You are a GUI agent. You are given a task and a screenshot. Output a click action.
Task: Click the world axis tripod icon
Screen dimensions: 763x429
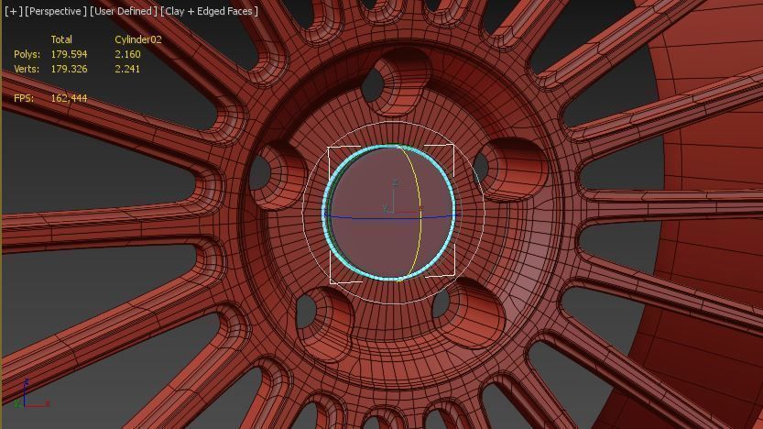(32, 394)
